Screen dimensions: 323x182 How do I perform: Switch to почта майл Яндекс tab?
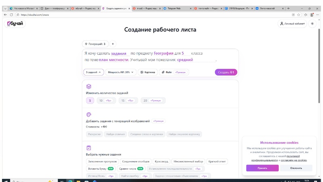click(x=208, y=8)
